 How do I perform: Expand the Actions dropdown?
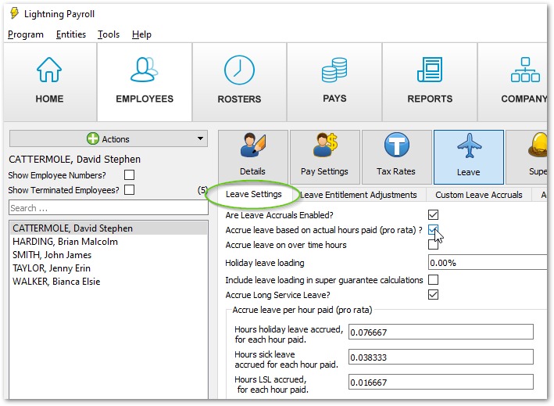(109, 139)
